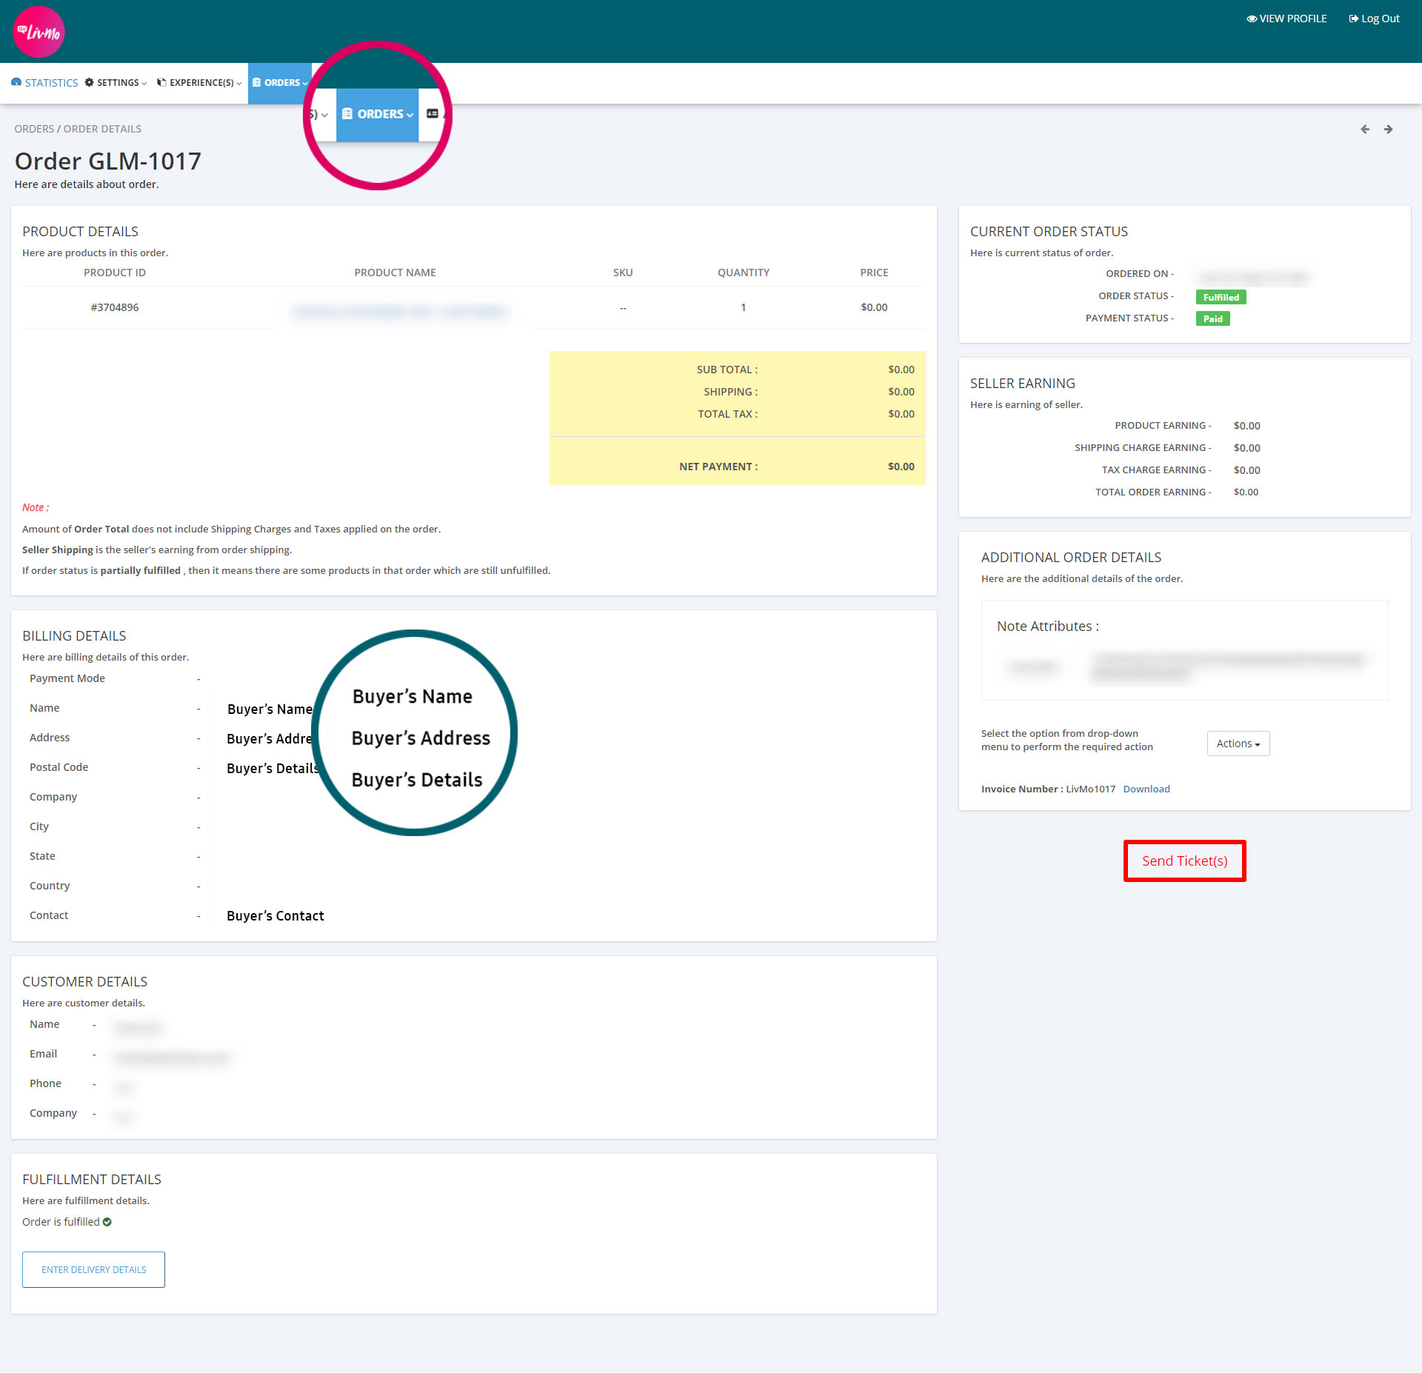Image resolution: width=1422 pixels, height=1373 pixels.
Task: Open the Statistics menu item
Action: point(51,83)
